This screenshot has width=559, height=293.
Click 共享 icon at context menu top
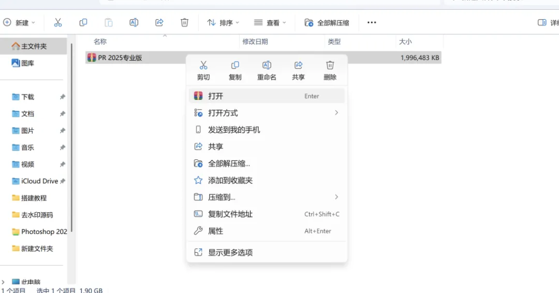click(x=299, y=70)
